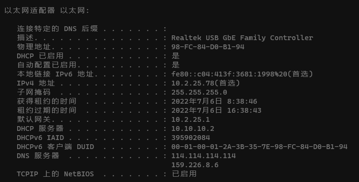Click the 默认网关 label

click(33, 119)
